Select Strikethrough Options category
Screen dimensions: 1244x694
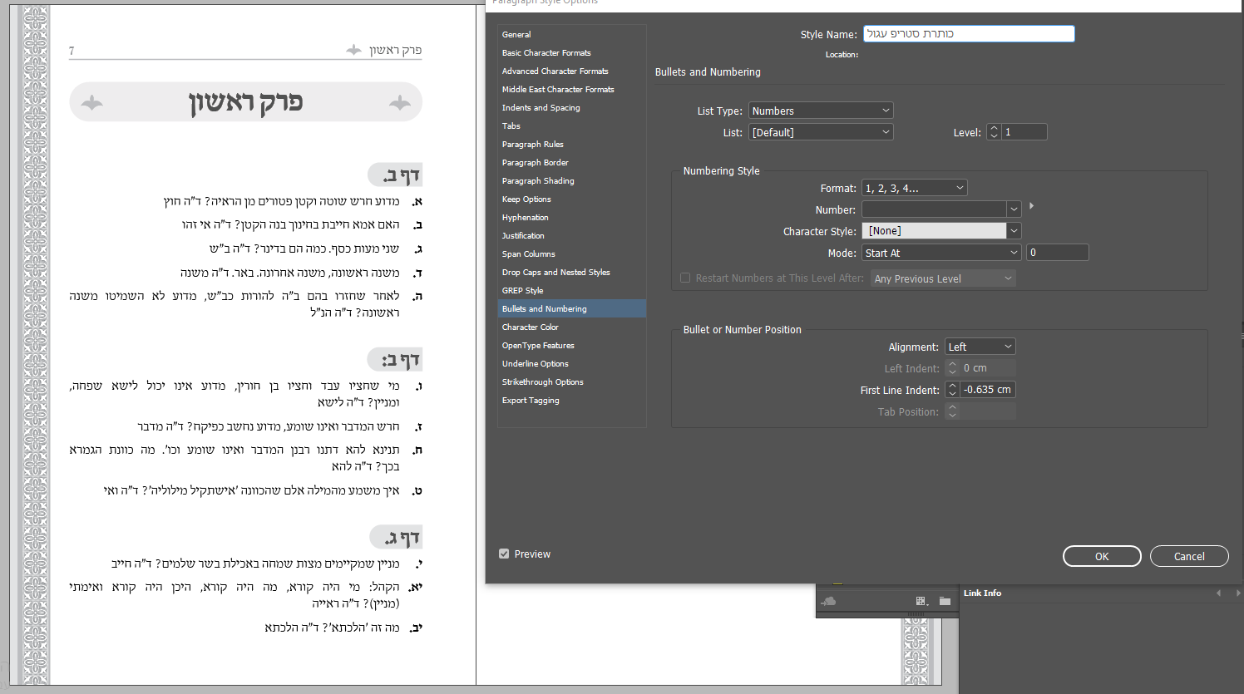coord(572,382)
